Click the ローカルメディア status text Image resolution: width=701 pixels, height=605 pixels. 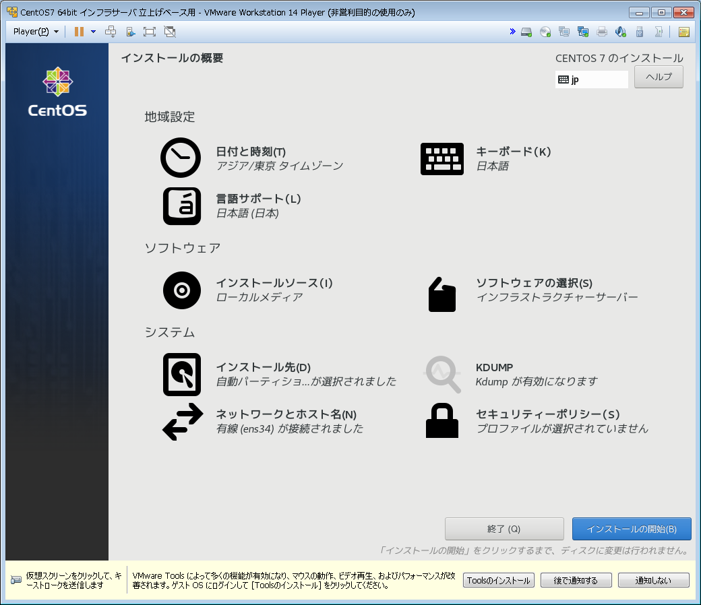click(x=260, y=297)
